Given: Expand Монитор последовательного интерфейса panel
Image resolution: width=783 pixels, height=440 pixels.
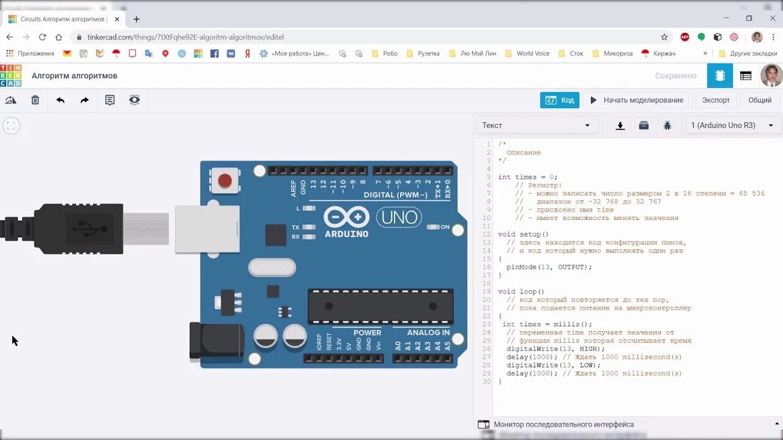Looking at the screenshot, I should [629, 424].
